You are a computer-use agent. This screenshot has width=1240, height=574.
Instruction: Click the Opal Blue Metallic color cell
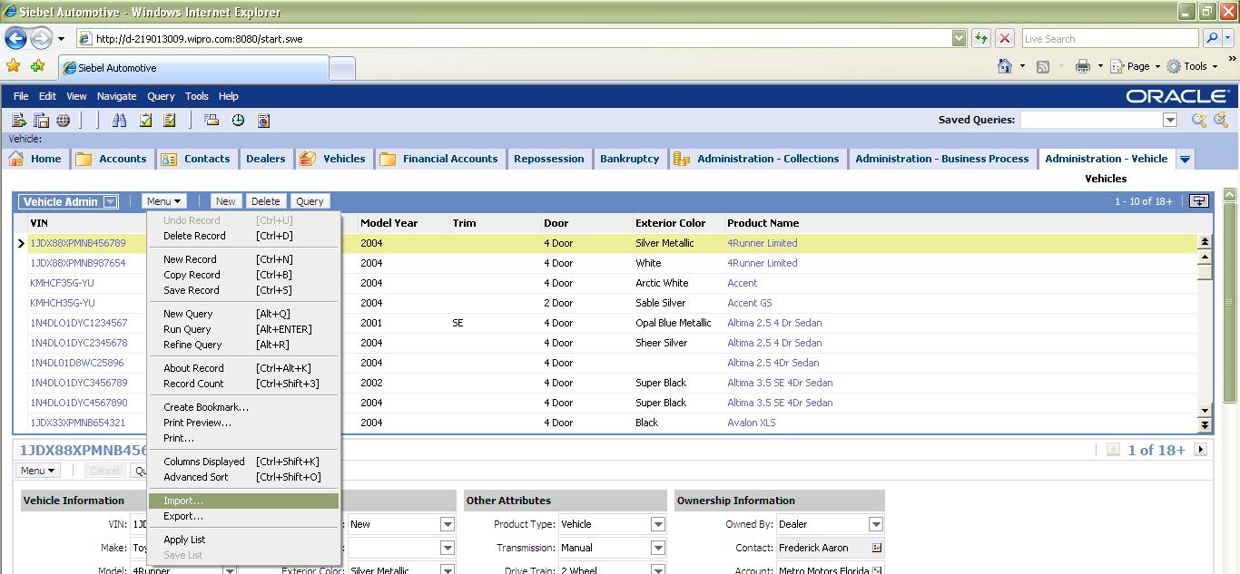(x=674, y=323)
